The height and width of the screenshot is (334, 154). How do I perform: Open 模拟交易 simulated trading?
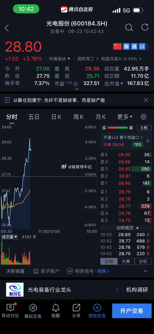[33, 310]
